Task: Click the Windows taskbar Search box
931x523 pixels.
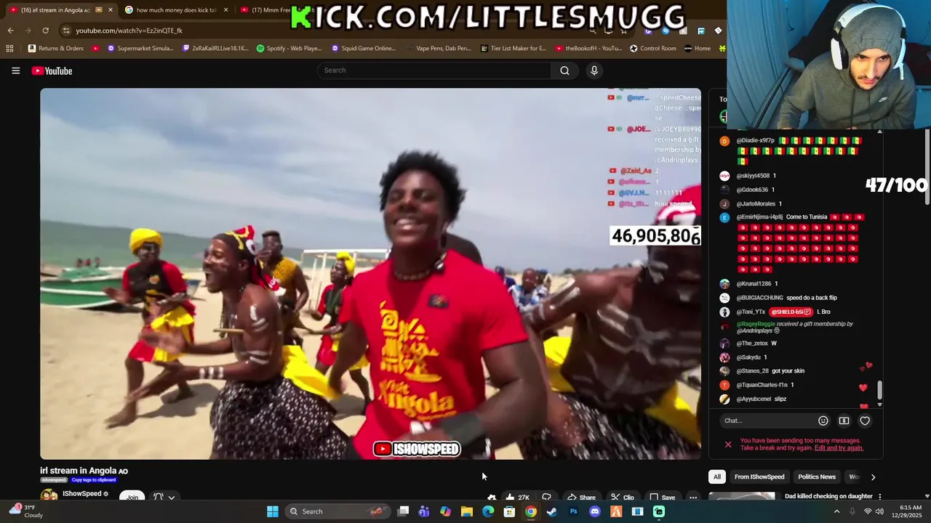Action: 337,511
